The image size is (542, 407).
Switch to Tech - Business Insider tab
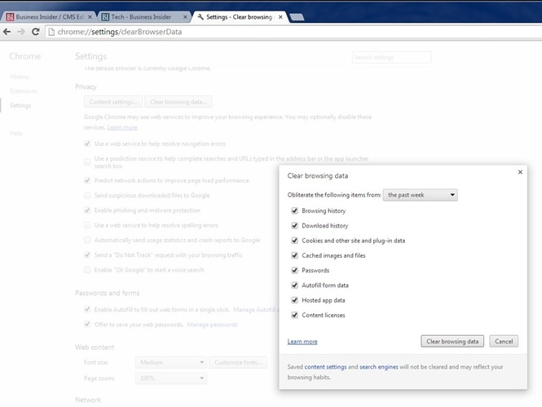(143, 16)
